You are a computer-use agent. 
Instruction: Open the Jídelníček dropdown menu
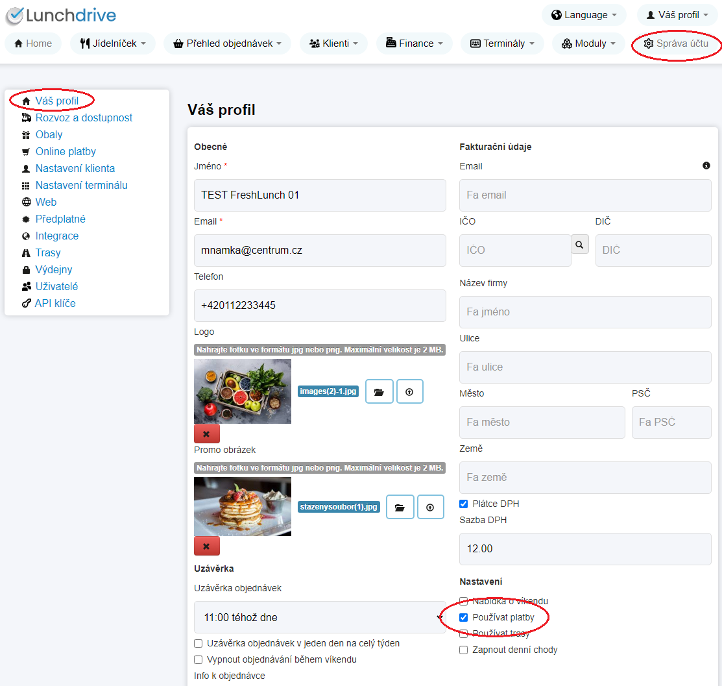(113, 43)
